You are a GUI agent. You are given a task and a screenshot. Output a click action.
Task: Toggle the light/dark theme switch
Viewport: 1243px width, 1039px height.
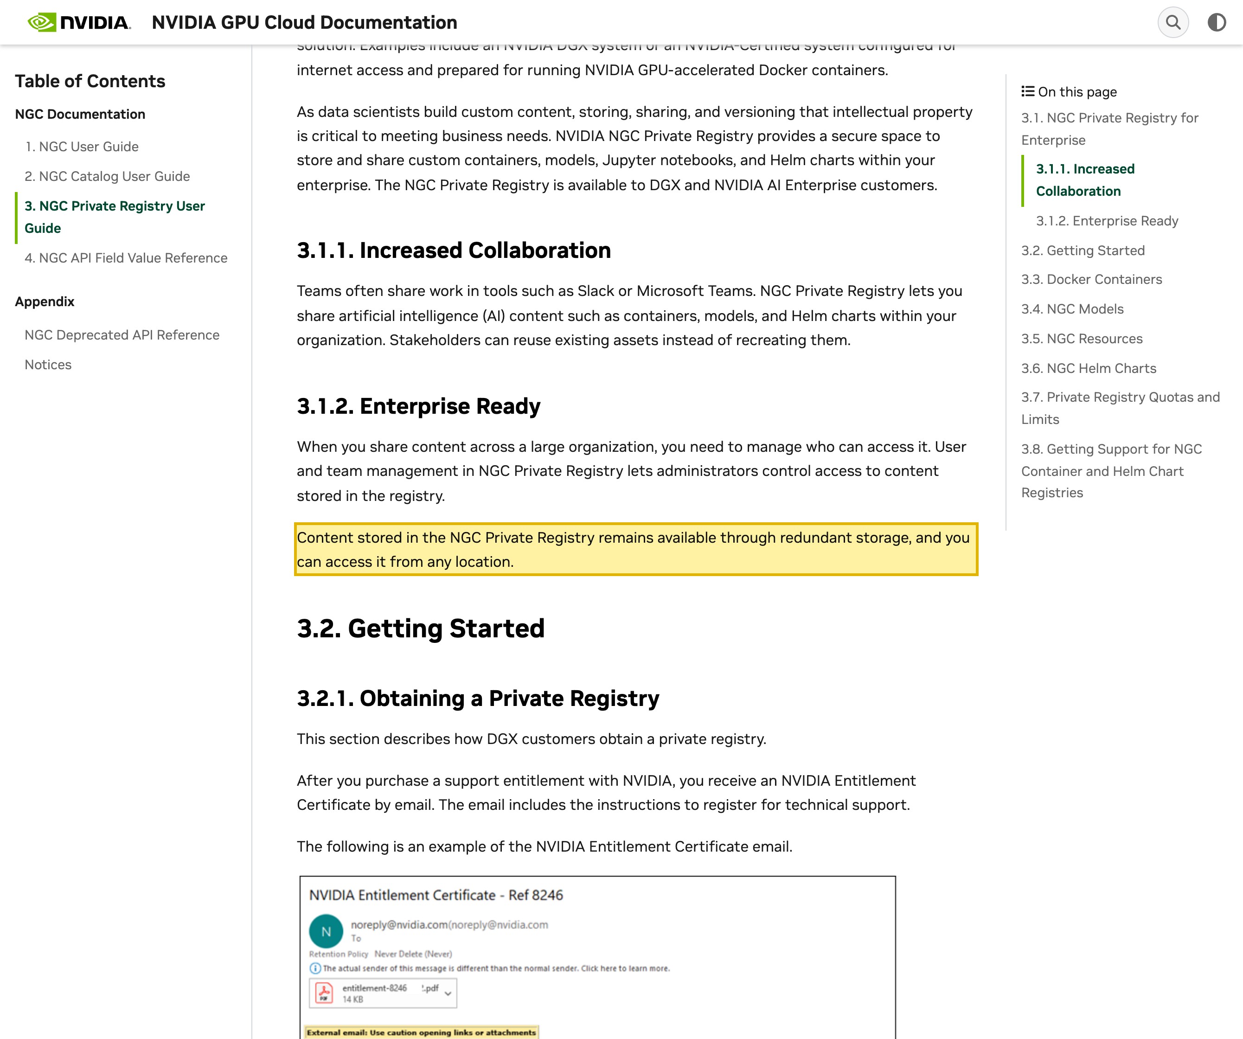click(x=1217, y=23)
